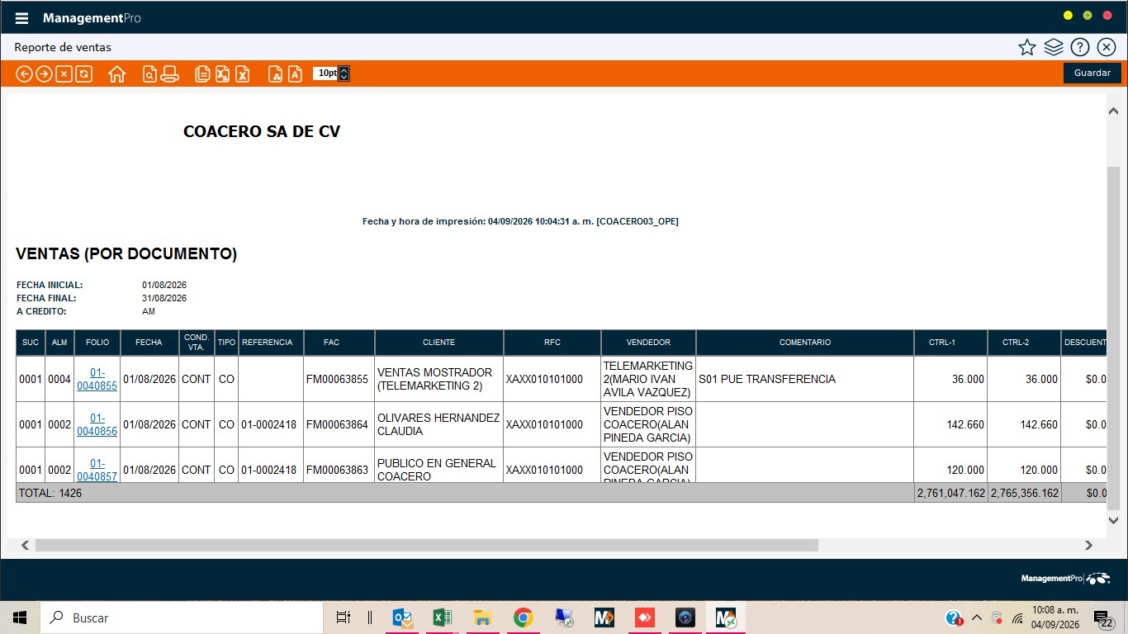Go to home via the house icon
This screenshot has height=634, width=1128.
pyautogui.click(x=116, y=74)
